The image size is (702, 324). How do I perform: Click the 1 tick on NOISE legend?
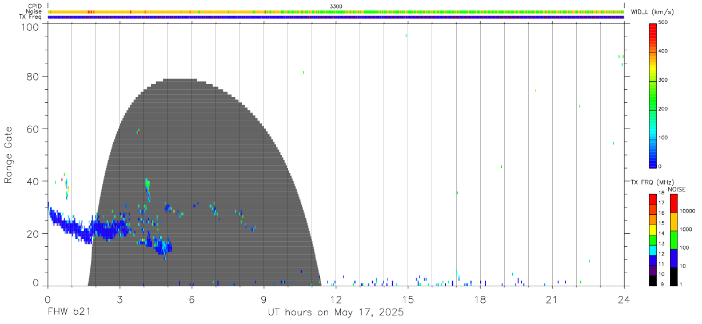tap(681, 284)
